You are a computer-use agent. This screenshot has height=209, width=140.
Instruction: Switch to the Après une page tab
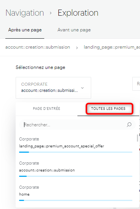coord(25,30)
